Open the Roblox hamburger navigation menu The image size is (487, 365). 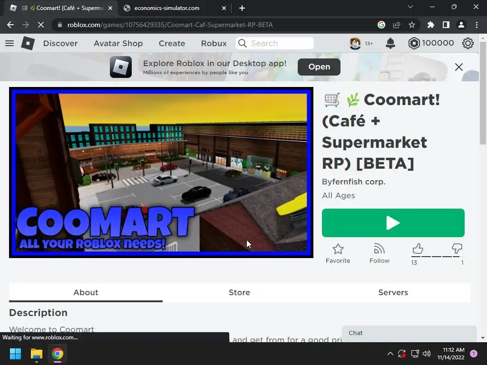pos(10,43)
